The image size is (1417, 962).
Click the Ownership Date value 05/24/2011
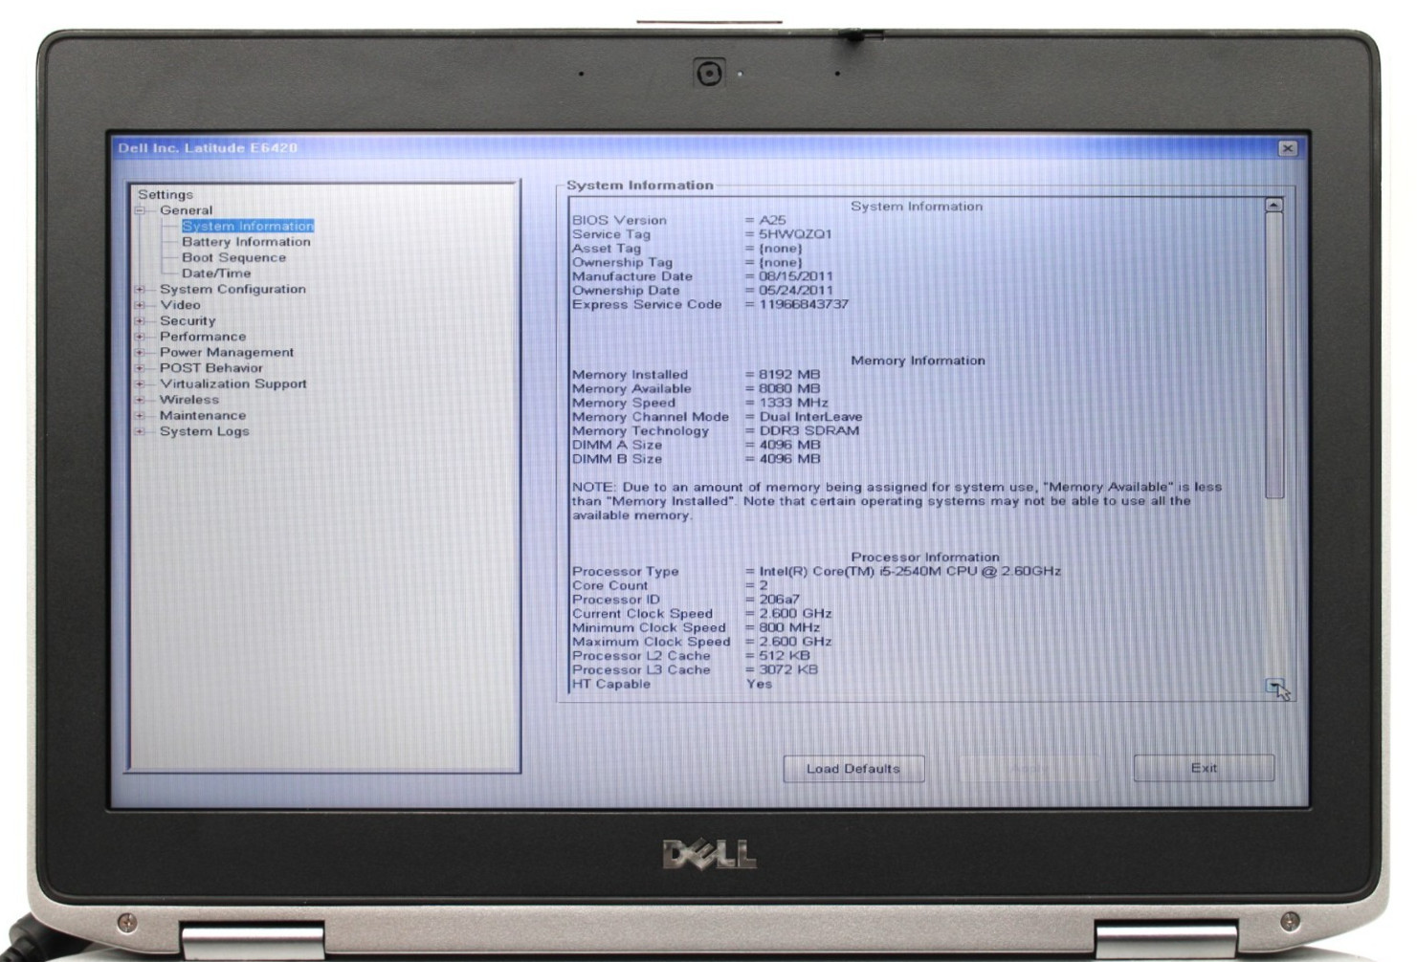[x=796, y=291]
